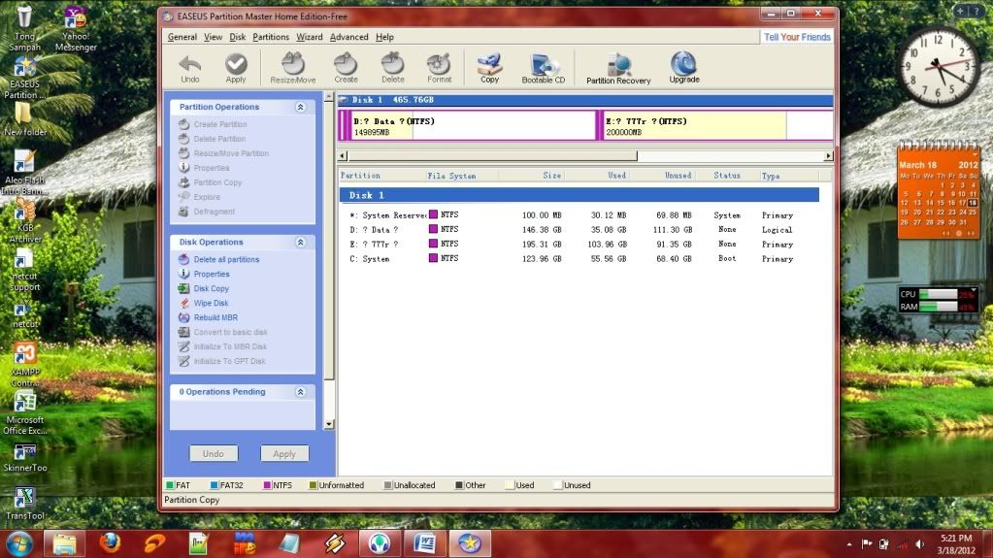Click the Apply checkmark toolbar icon
Viewport: 993px width, 558px height.
236,68
